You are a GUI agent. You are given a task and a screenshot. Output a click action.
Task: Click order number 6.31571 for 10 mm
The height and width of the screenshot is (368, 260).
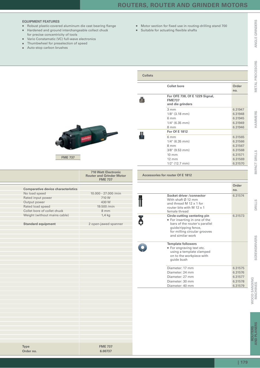pos(238,155)
